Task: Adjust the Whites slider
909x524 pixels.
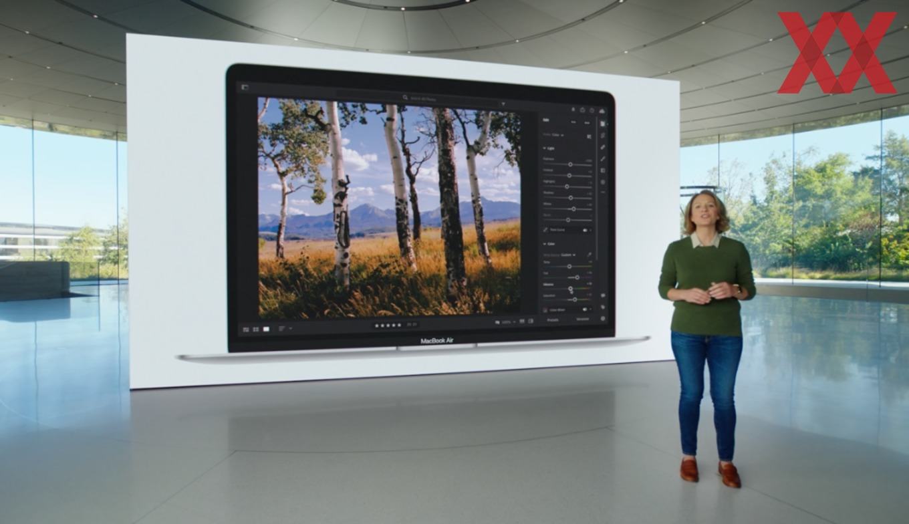Action: coord(567,209)
